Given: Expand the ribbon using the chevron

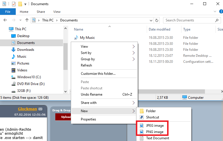Looking at the screenshot, I should pyautogui.click(x=215, y=12).
